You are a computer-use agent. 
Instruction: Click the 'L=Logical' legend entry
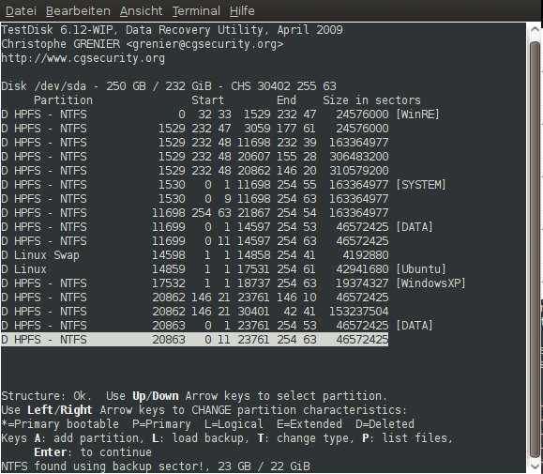click(x=234, y=424)
